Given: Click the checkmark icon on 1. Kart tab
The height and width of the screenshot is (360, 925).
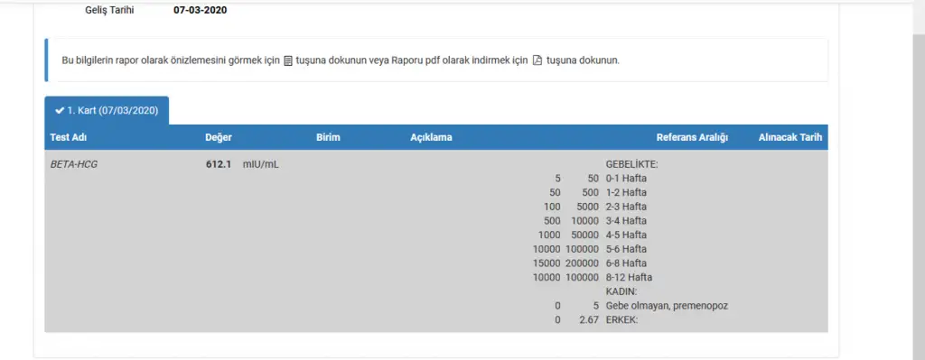Looking at the screenshot, I should pyautogui.click(x=59, y=110).
